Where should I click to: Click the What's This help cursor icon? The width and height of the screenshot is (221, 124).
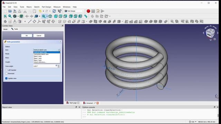tap(60, 11)
